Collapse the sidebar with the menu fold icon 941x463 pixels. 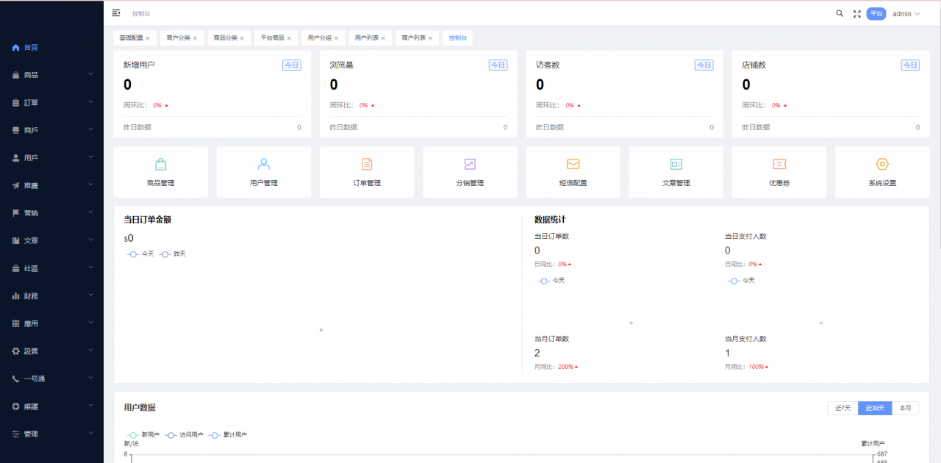pos(116,13)
